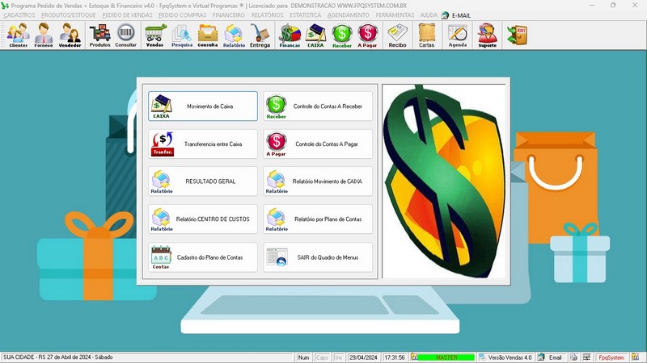Image resolution: width=647 pixels, height=363 pixels.
Task: Open the Vendedor toolbar icon
Action: tap(70, 35)
